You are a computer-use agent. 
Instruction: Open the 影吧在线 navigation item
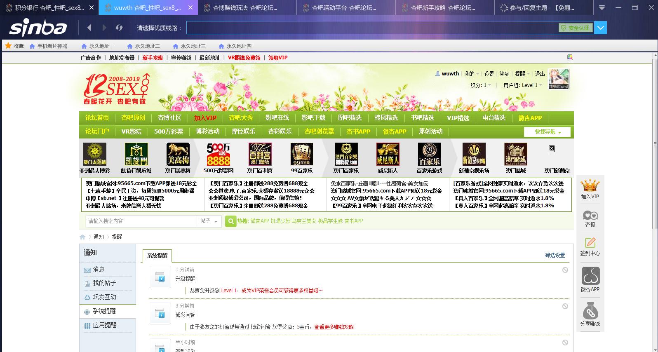point(277,118)
